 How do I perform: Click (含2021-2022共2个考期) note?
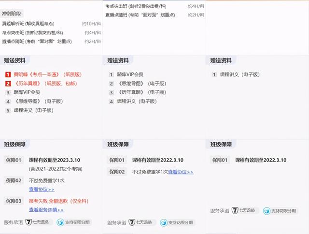pyautogui.click(x=56, y=169)
